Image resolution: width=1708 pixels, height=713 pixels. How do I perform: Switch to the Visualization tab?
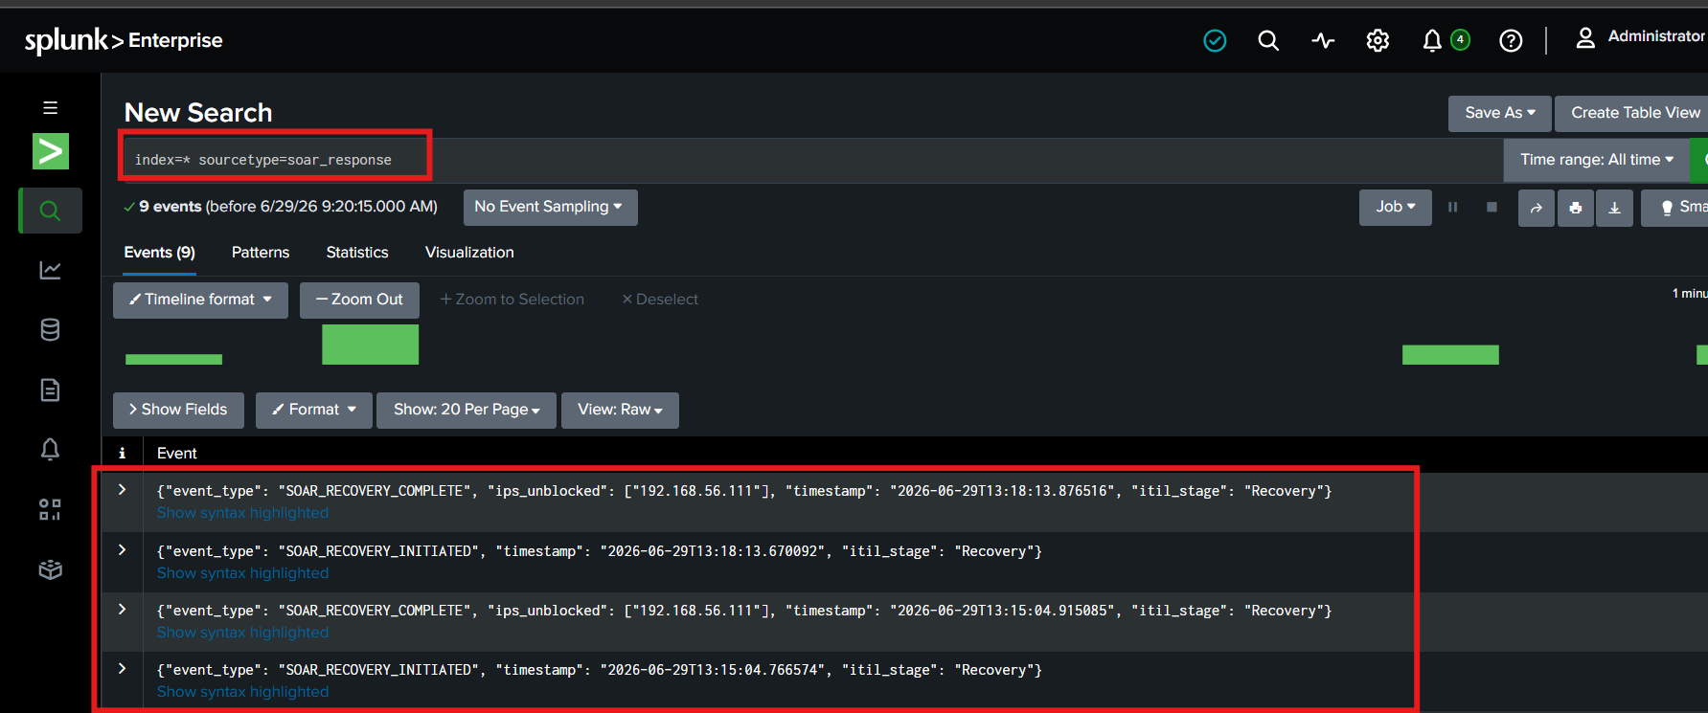pyautogui.click(x=469, y=253)
